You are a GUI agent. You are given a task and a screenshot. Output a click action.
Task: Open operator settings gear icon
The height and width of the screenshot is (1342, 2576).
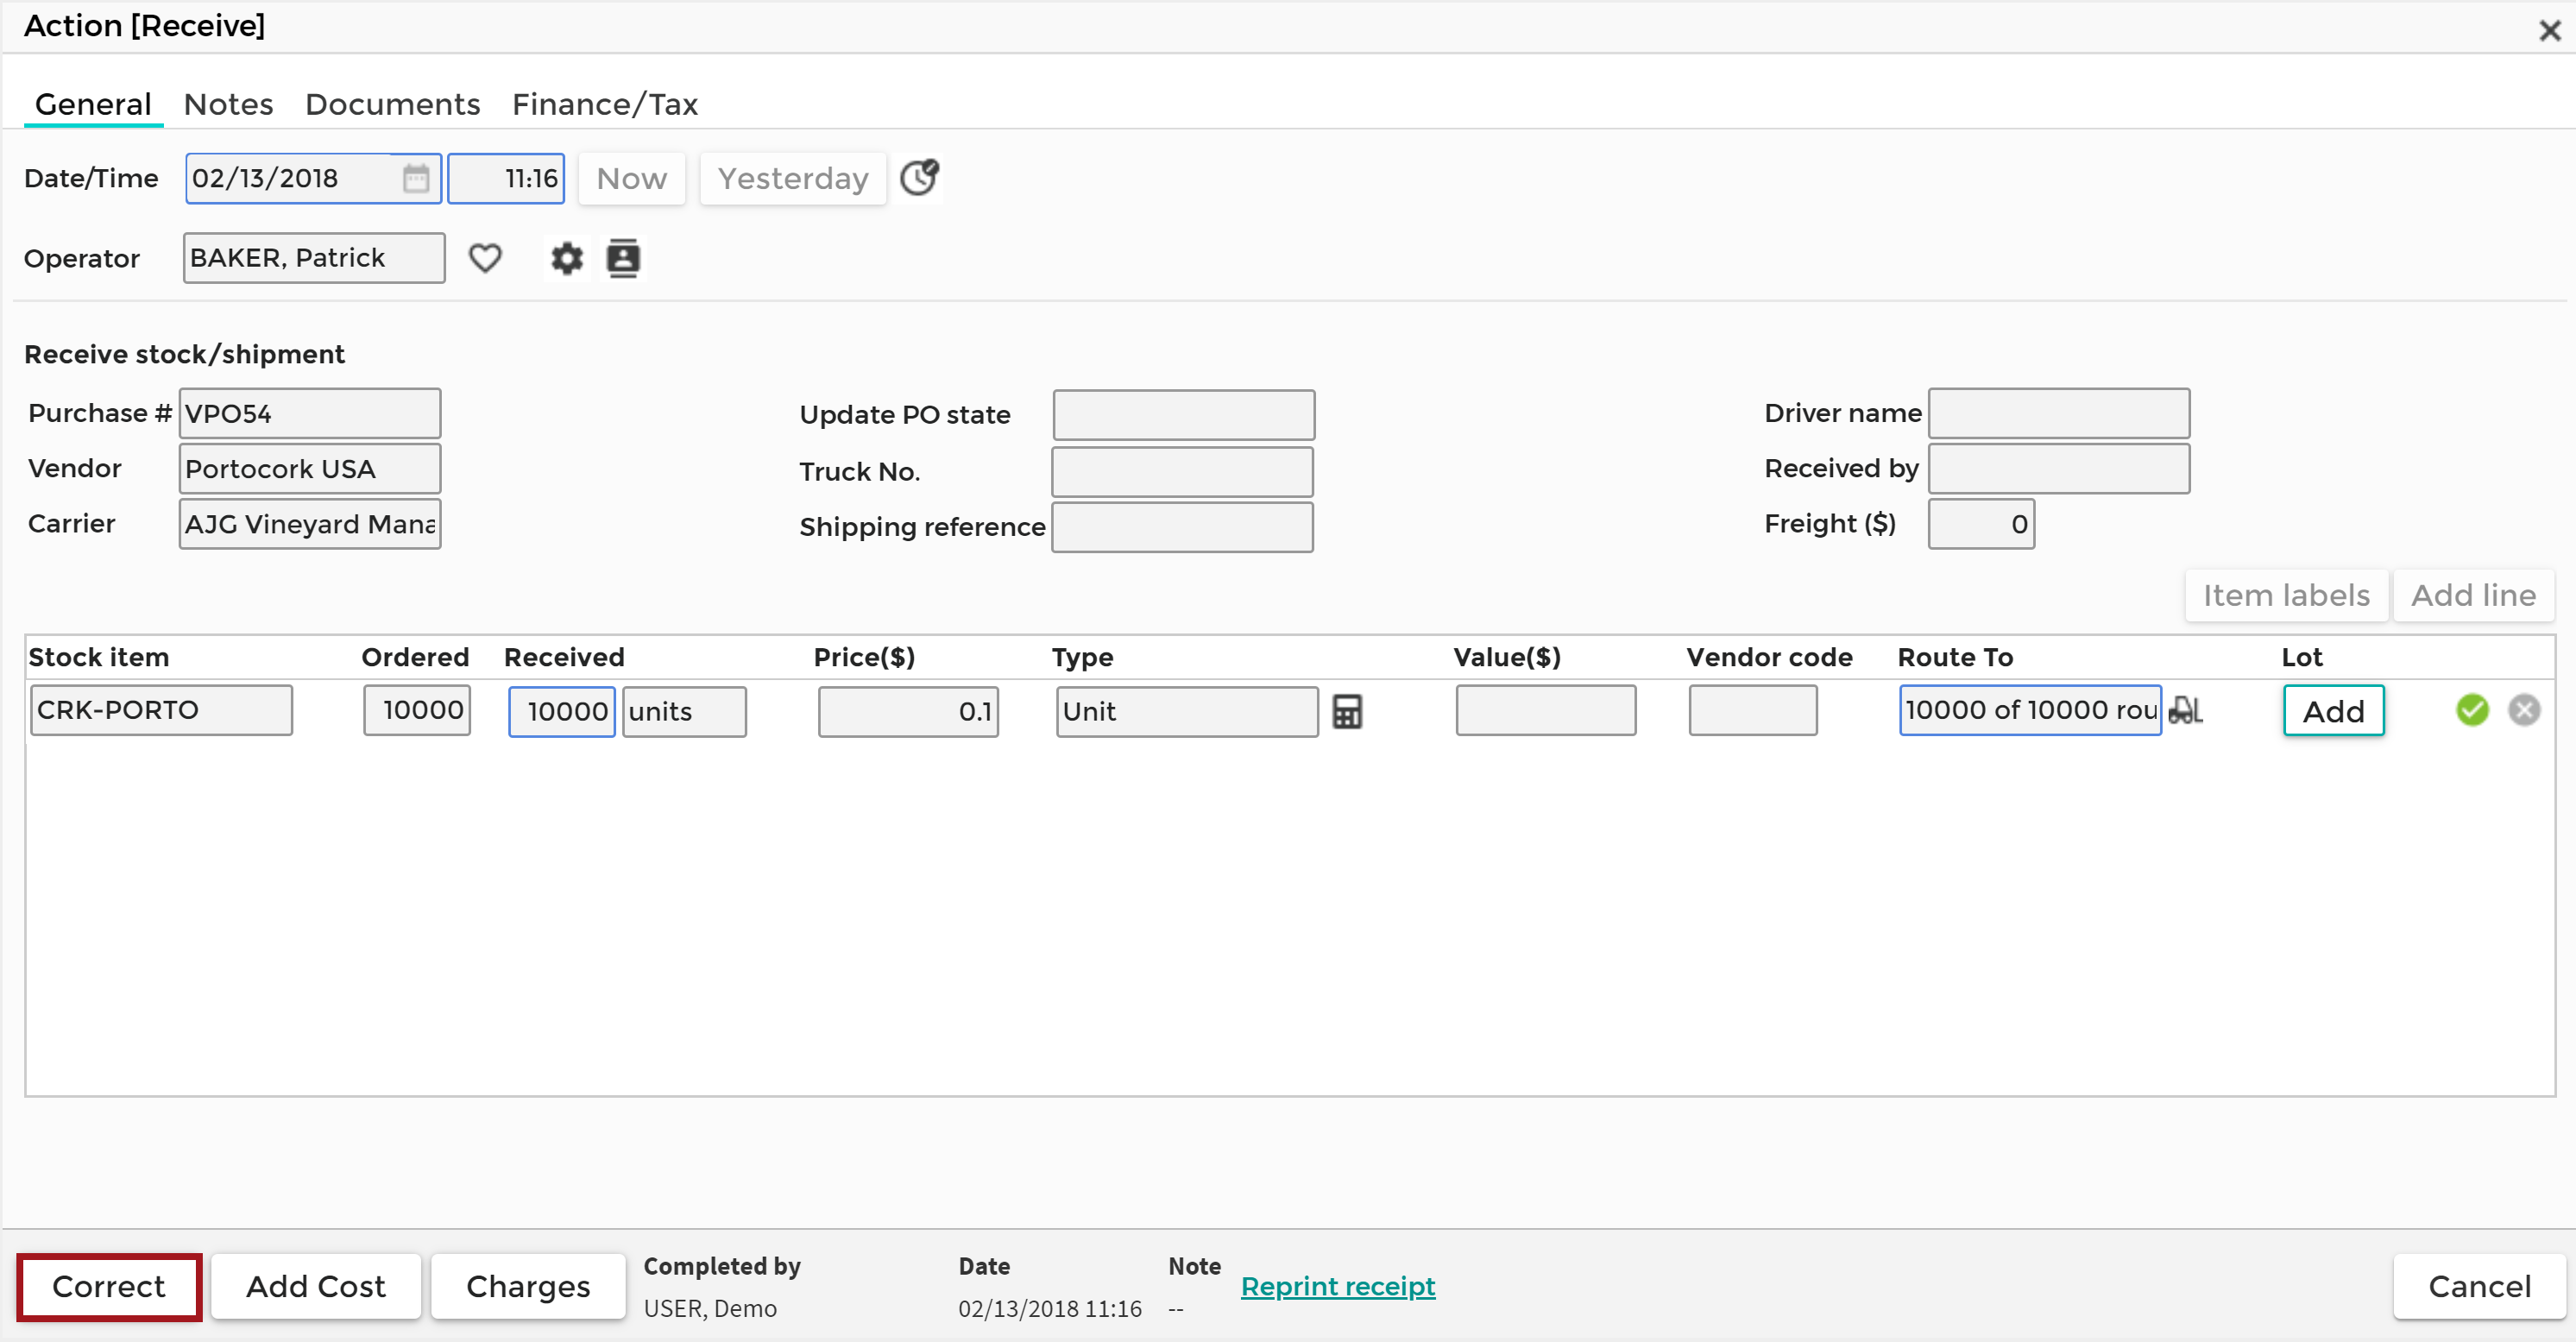(x=567, y=258)
